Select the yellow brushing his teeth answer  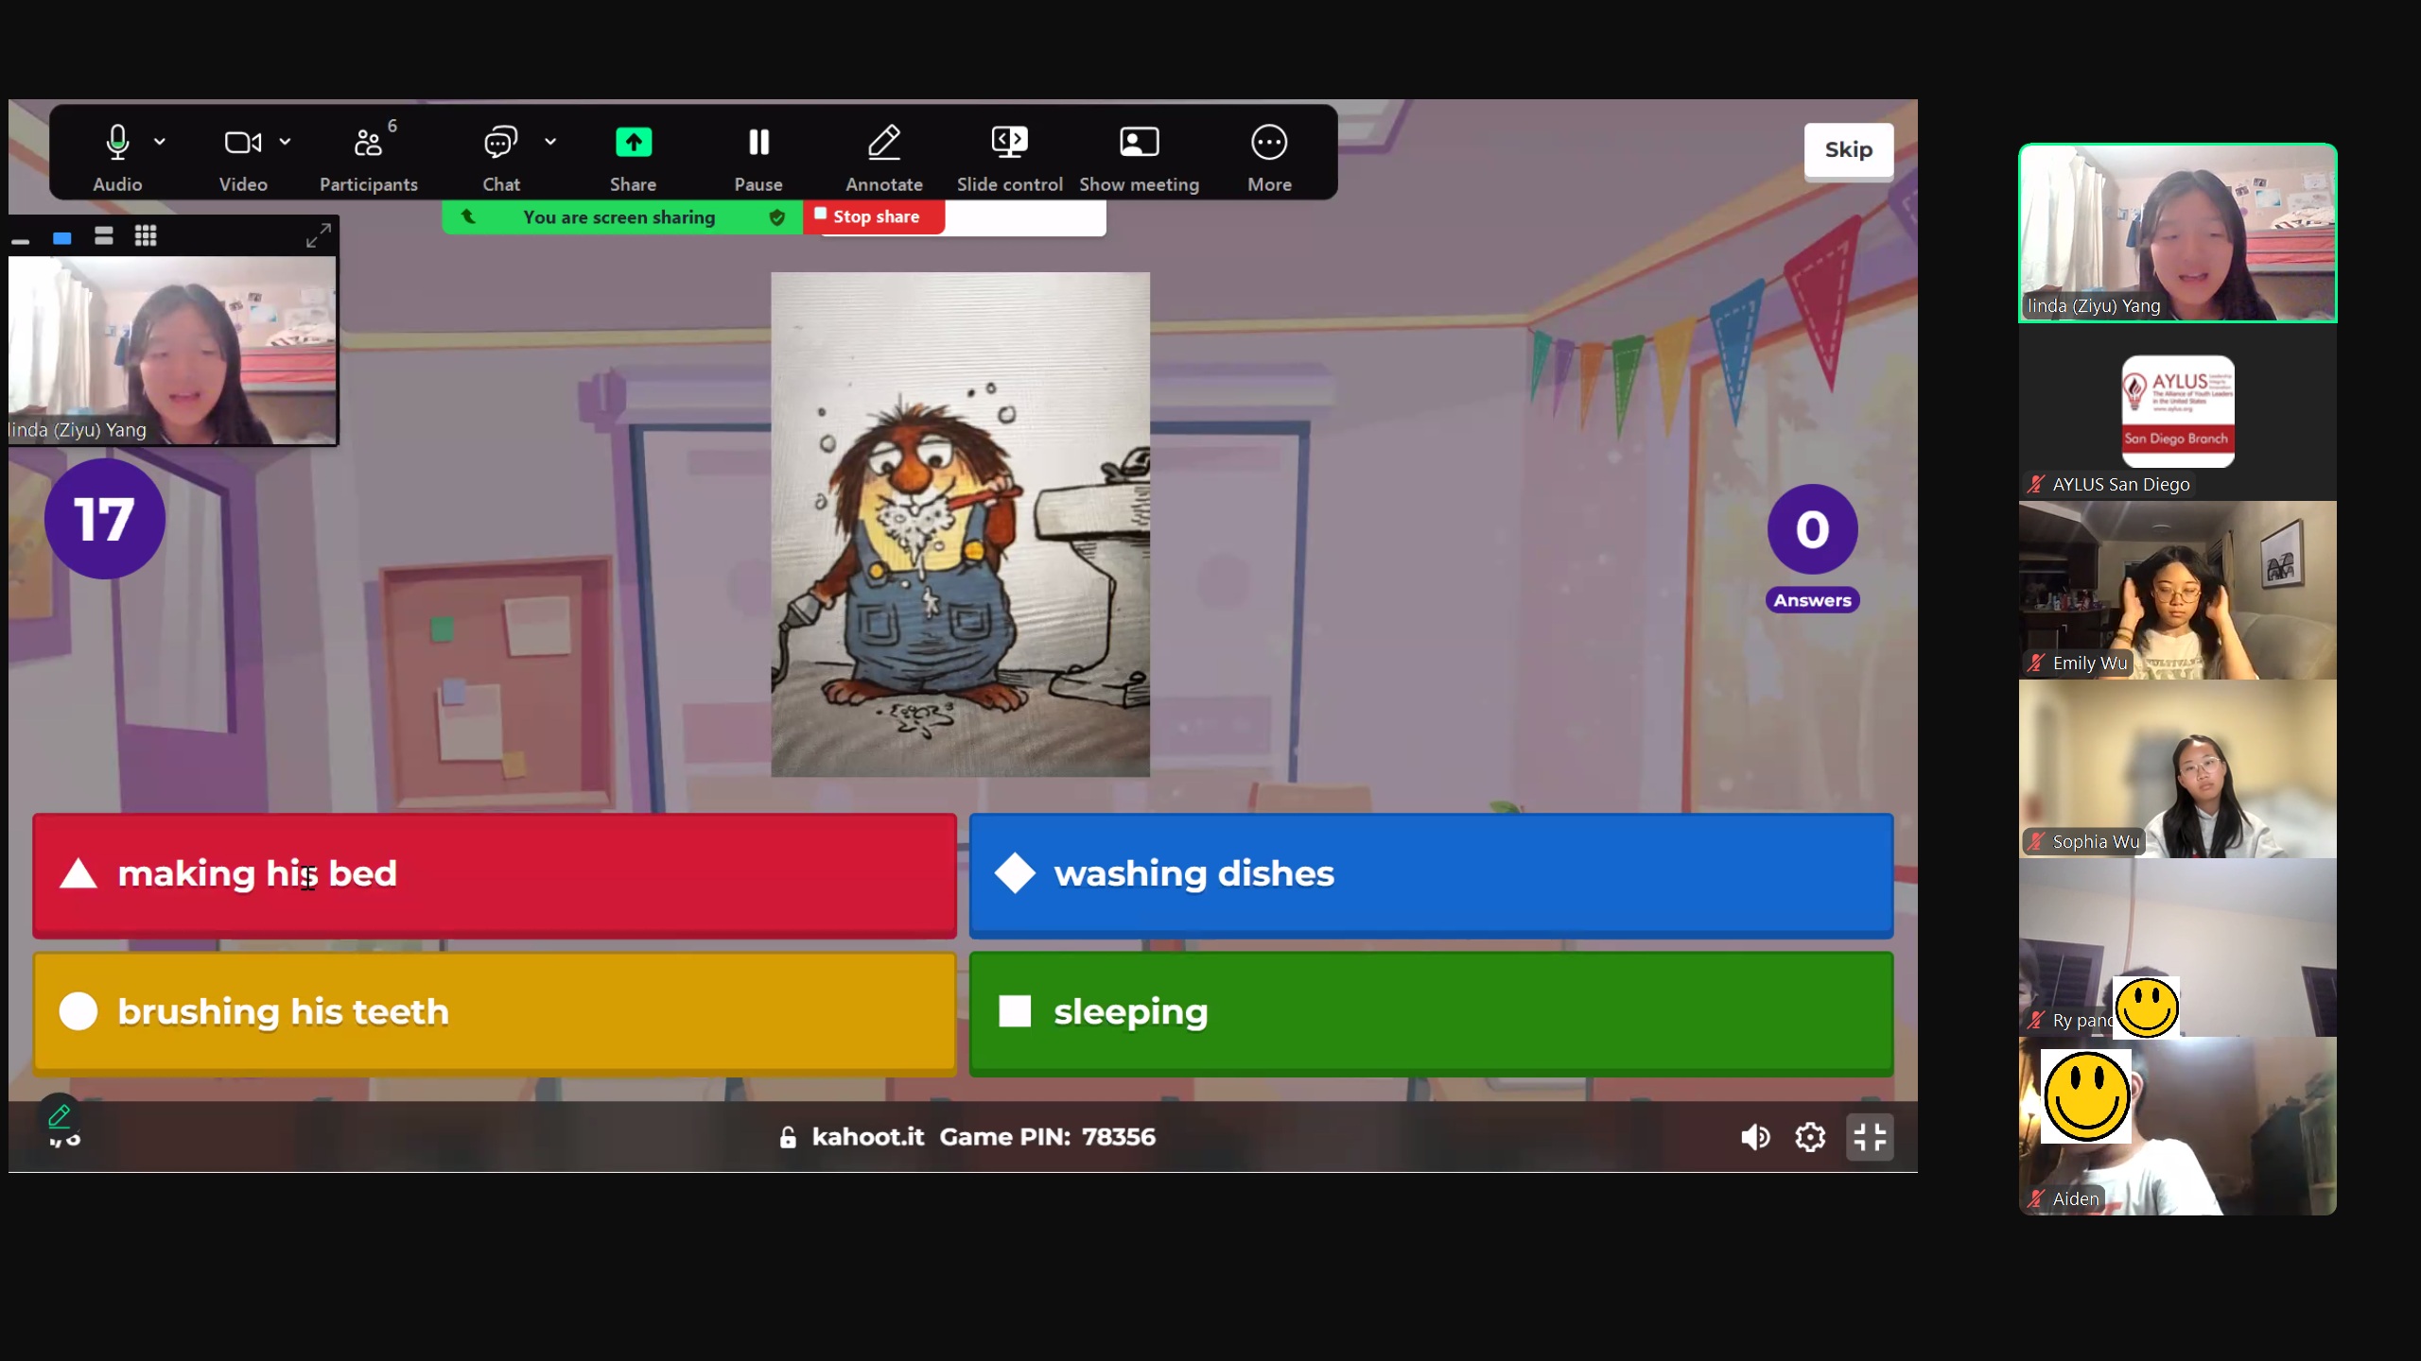(x=494, y=1012)
